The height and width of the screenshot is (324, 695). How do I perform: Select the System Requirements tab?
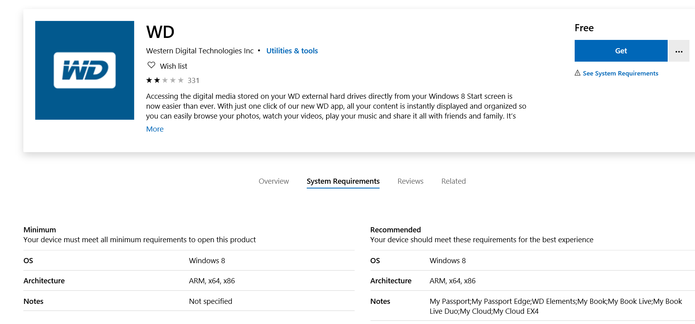pos(343,181)
